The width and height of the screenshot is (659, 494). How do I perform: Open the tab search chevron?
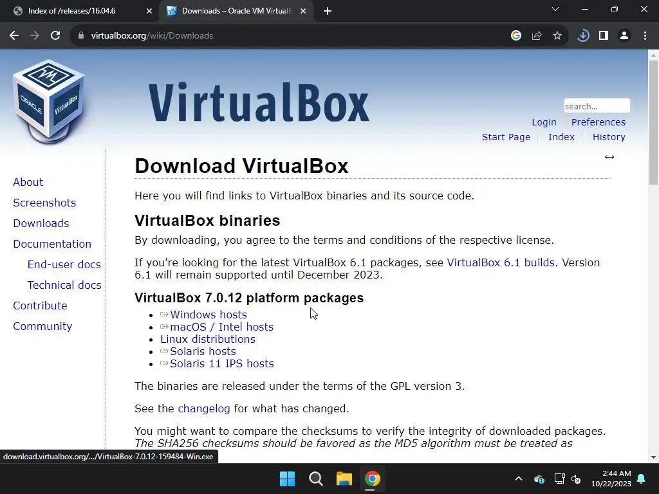tap(555, 9)
